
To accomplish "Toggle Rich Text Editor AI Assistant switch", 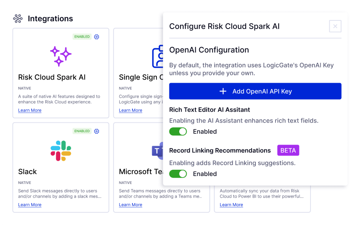I will 178,132.
